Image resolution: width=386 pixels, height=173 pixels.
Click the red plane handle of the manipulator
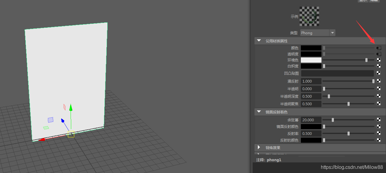pos(64,107)
